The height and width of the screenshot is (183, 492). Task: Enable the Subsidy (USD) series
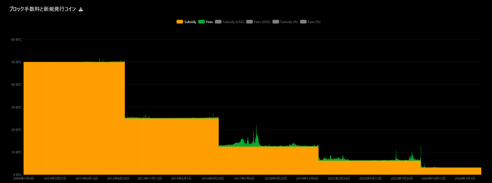point(229,22)
